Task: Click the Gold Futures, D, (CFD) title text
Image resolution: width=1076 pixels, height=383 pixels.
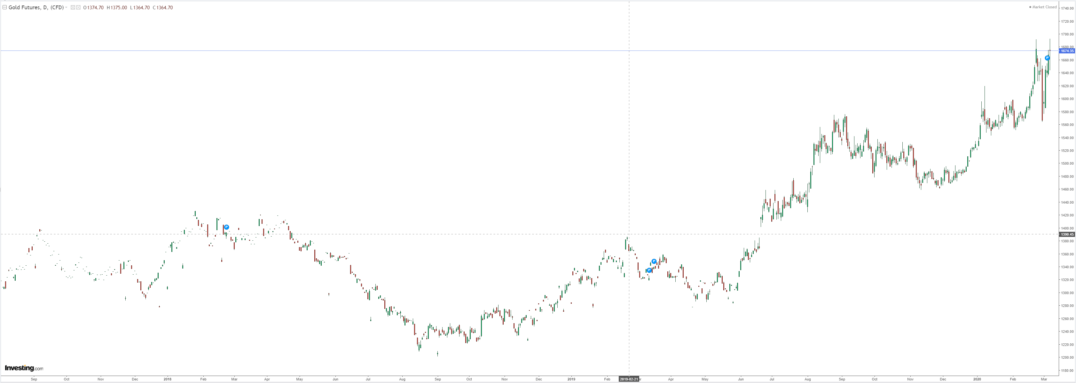Action: pyautogui.click(x=36, y=8)
